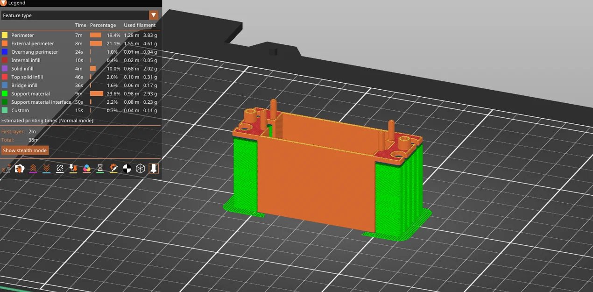Click Show stealth mode button
Viewport: 593px width, 292px height.
(x=25, y=150)
